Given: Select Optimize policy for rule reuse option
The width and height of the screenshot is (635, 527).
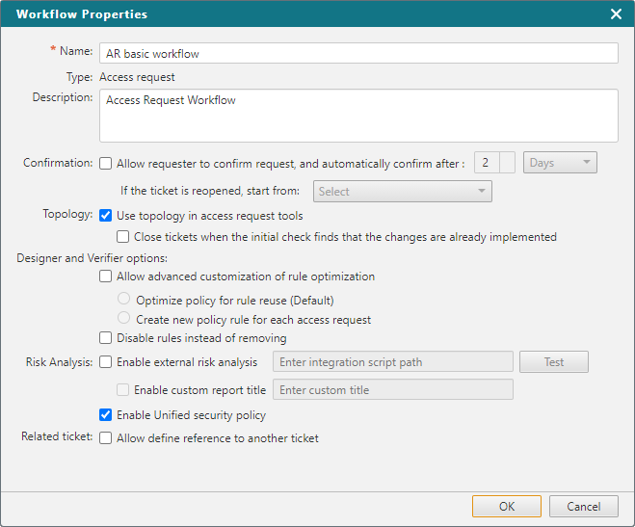Looking at the screenshot, I should tap(123, 299).
